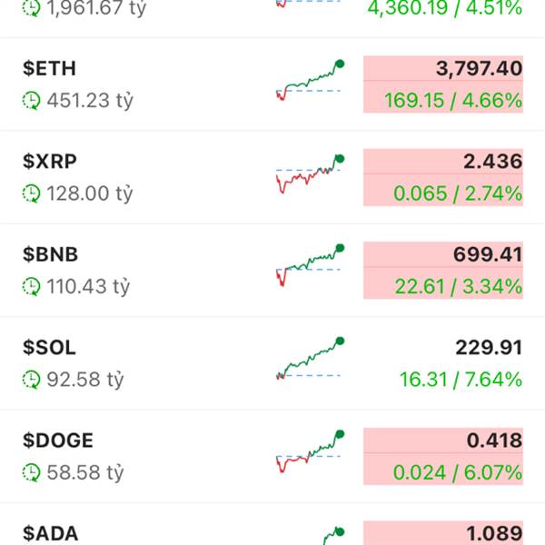Screen dimensions: 545x545
Task: Open the $ETH sparkline chart
Action: pyautogui.click(x=310, y=80)
